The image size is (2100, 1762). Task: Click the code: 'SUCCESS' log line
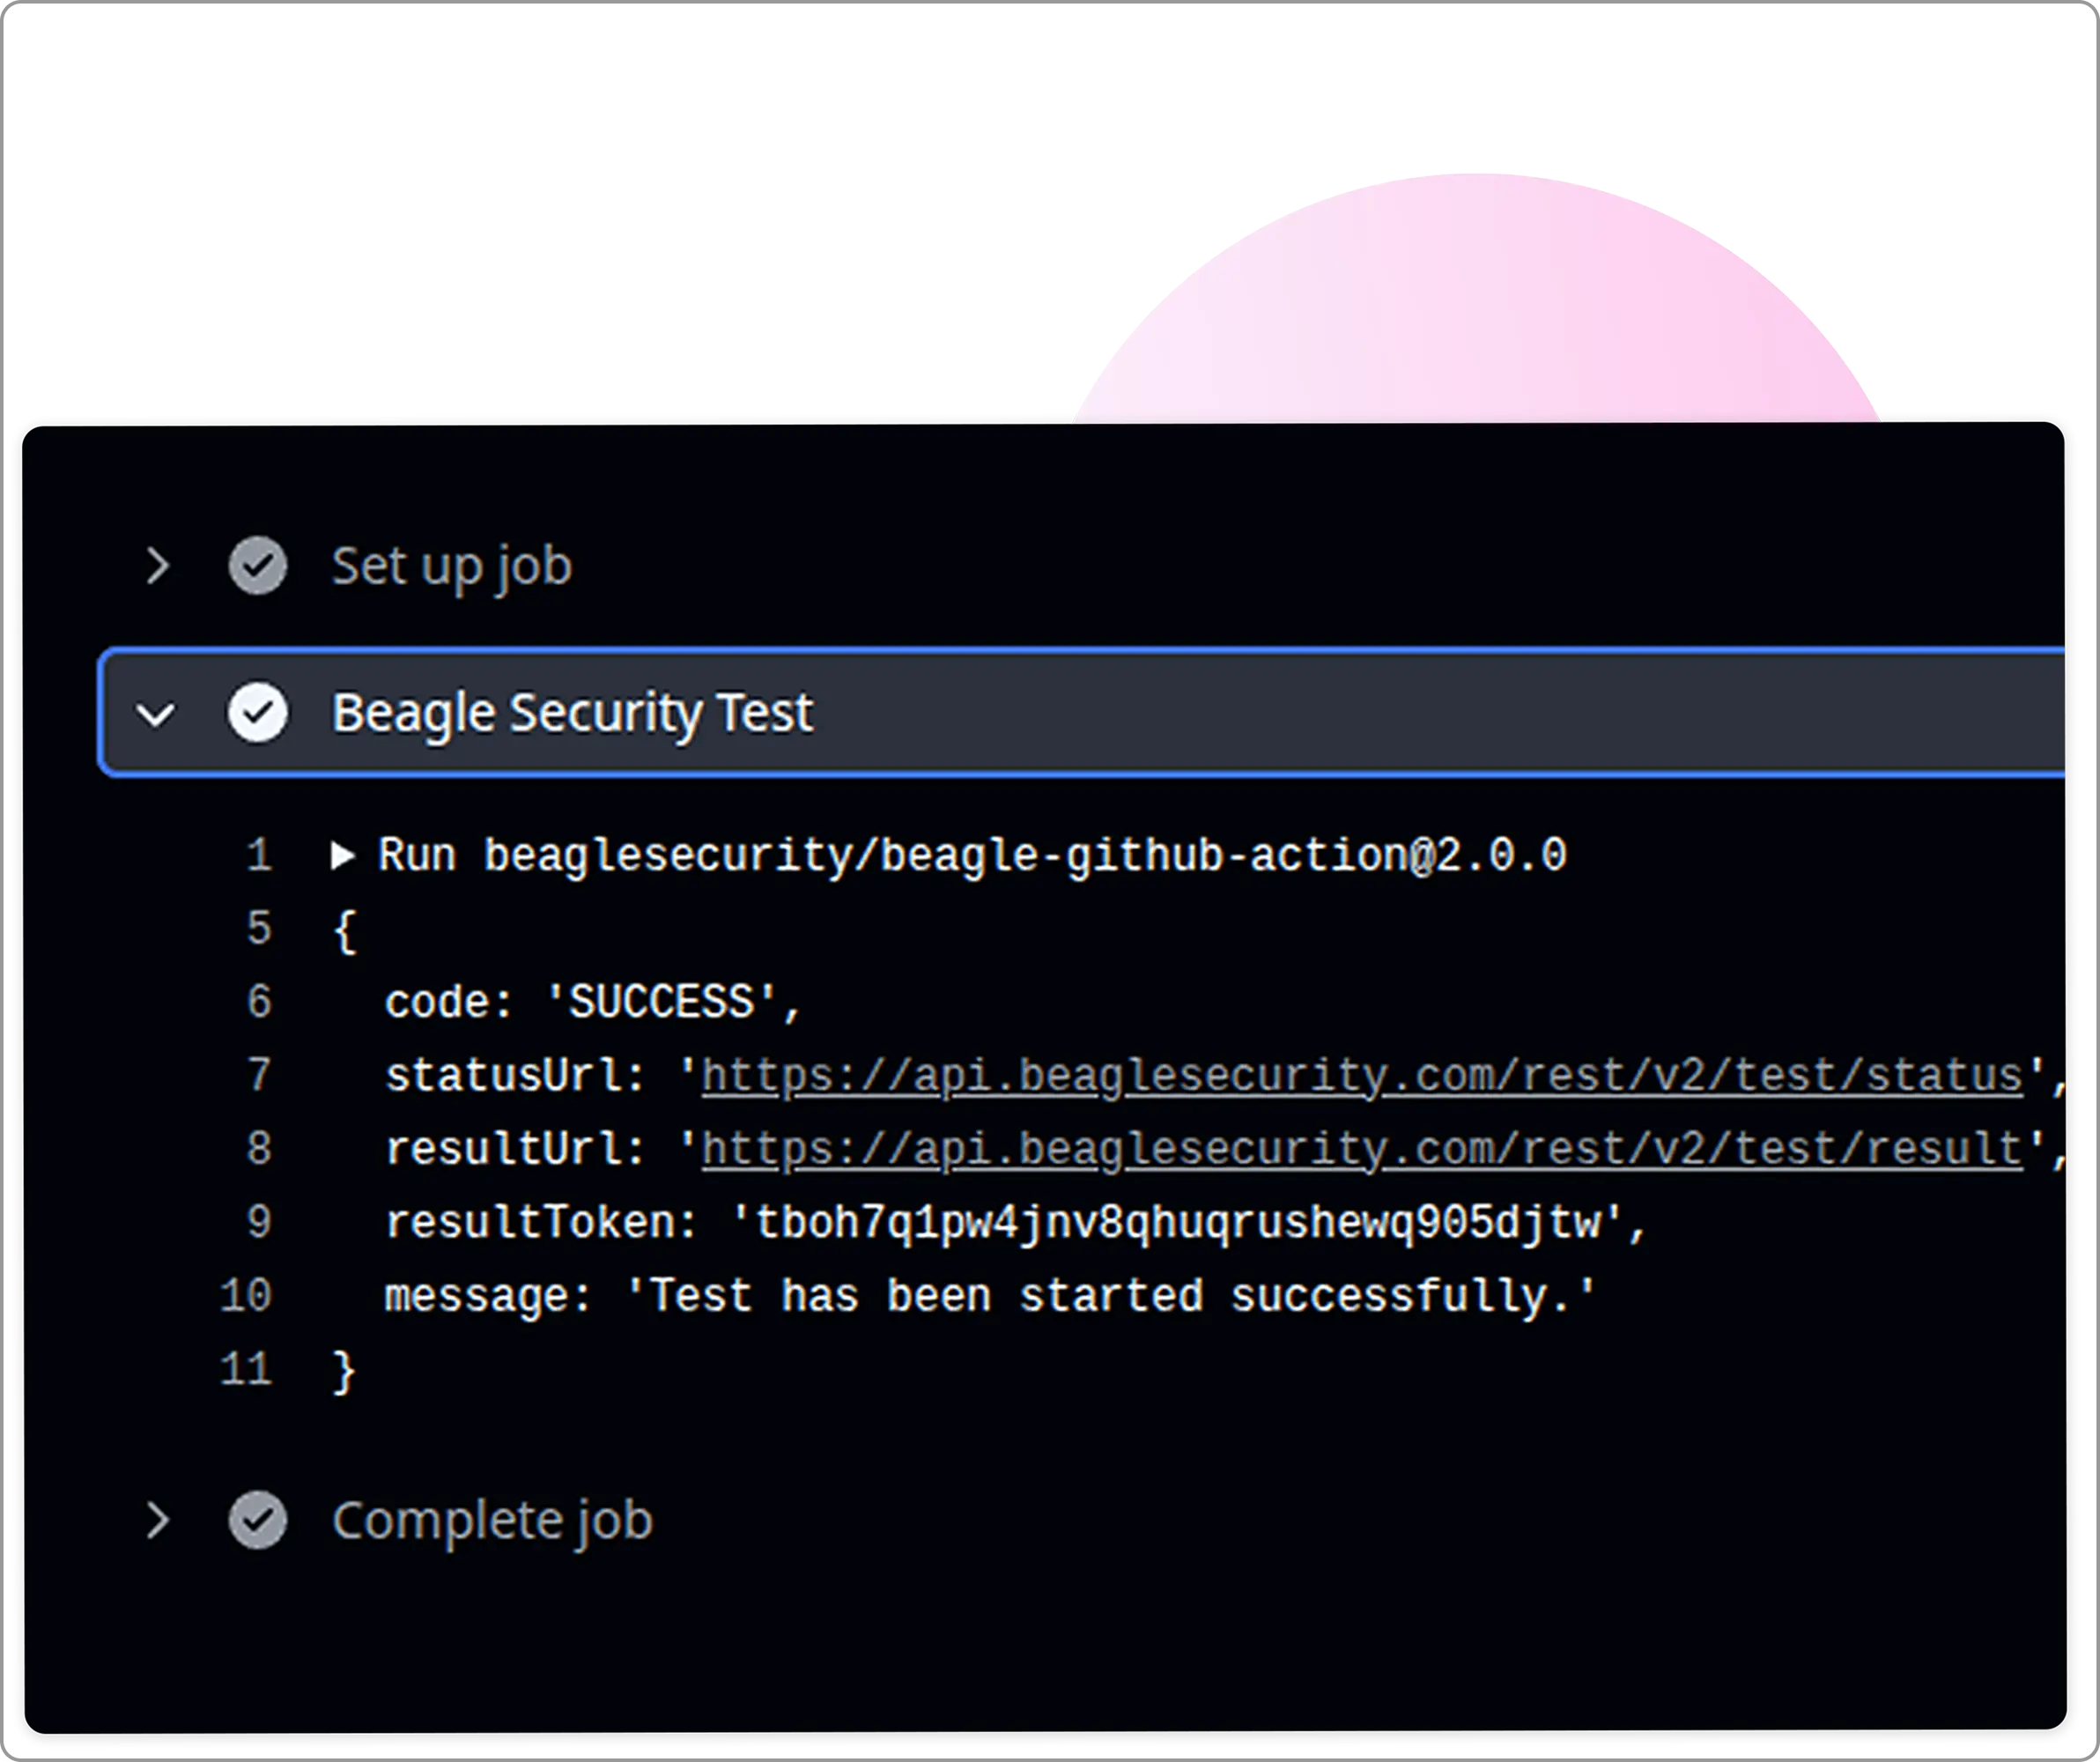coord(593,1003)
